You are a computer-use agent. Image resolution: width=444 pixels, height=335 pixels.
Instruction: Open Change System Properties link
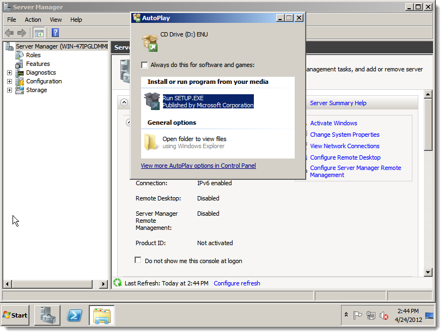coord(345,135)
